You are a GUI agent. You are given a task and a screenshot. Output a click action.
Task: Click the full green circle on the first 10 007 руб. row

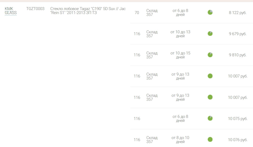[210, 76]
